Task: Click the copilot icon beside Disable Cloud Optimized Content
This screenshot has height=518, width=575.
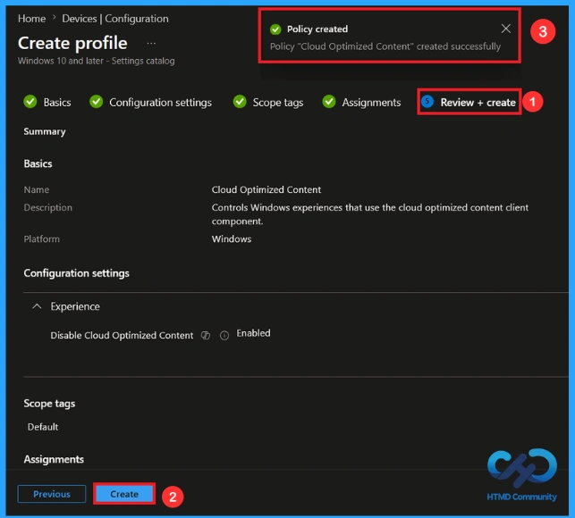Action: tap(206, 335)
